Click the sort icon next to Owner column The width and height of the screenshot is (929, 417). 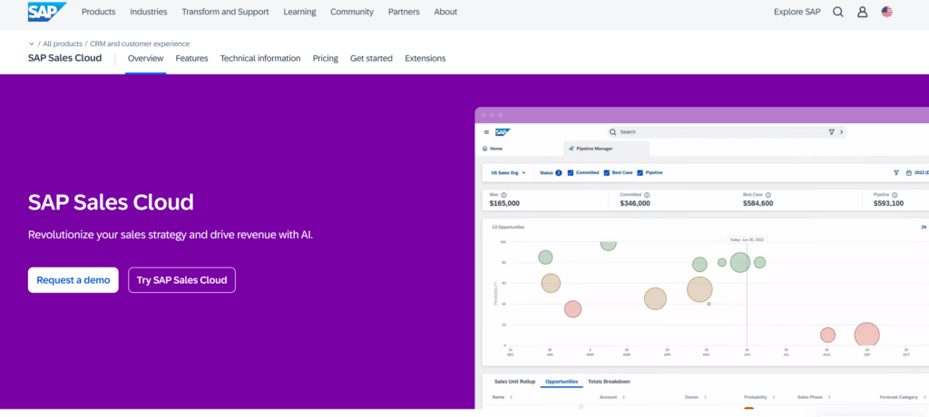705,397
